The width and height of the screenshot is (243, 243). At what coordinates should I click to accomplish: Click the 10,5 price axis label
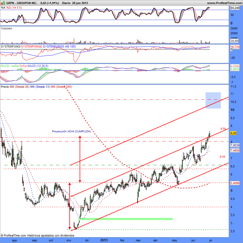(233, 102)
